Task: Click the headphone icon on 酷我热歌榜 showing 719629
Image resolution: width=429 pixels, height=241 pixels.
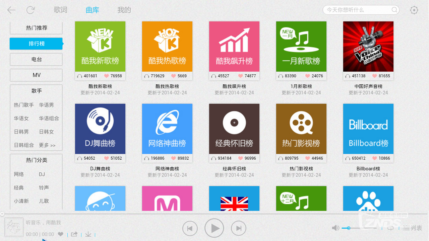Action: pos(146,76)
